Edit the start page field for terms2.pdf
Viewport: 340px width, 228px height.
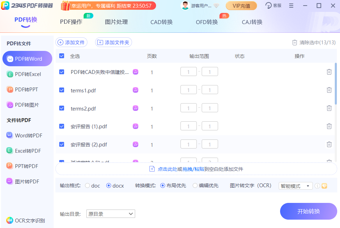click(188, 108)
